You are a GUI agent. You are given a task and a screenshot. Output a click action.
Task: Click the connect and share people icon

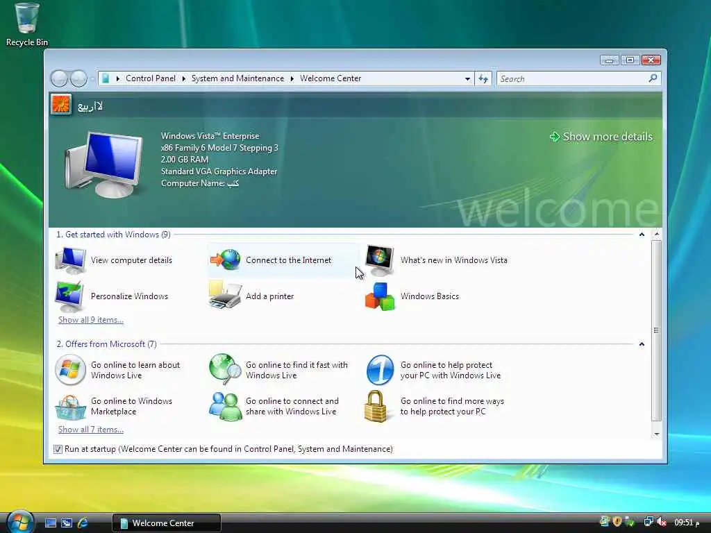pos(226,406)
